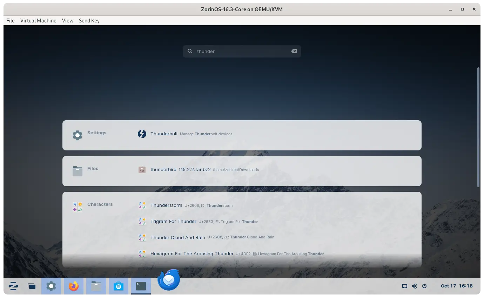Click the icon beside Trigram For Thunder

point(142,222)
